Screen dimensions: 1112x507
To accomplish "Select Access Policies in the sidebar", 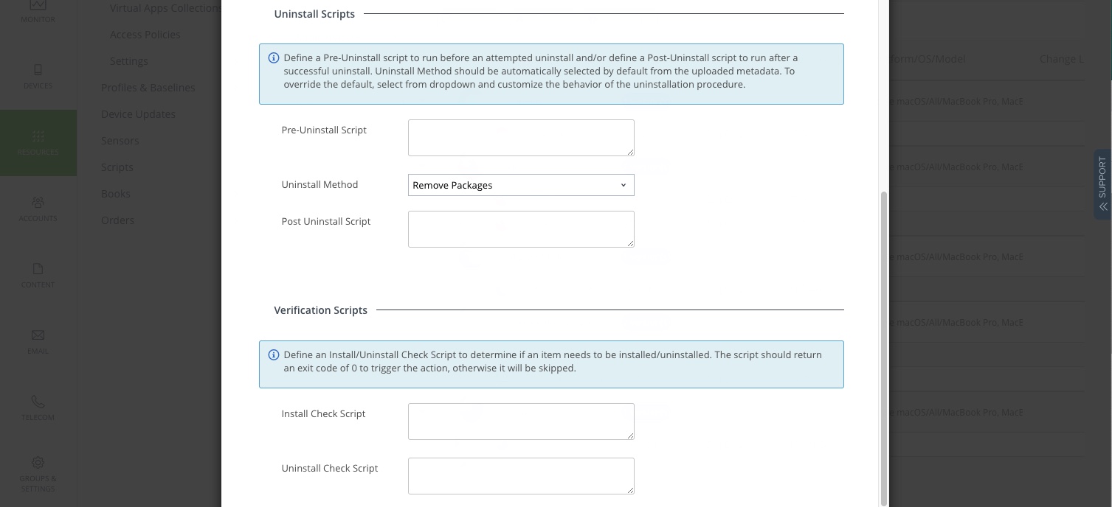I will pos(145,35).
